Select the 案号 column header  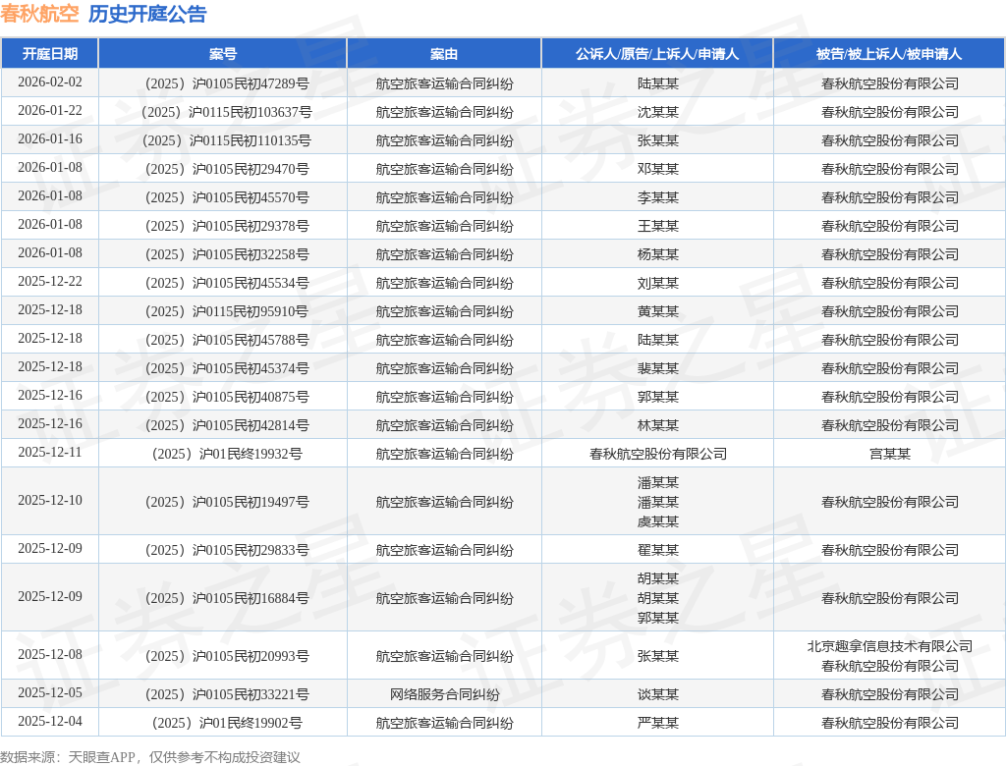coord(223,54)
